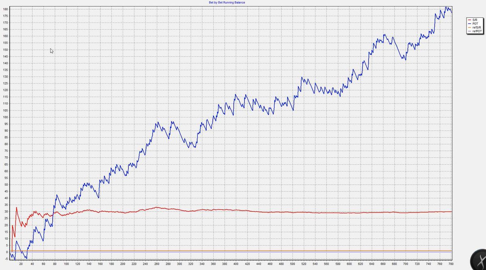Image resolution: width=486 pixels, height=270 pixels.
Task: Click the 180 label on the vertical axis
Action: point(4,9)
